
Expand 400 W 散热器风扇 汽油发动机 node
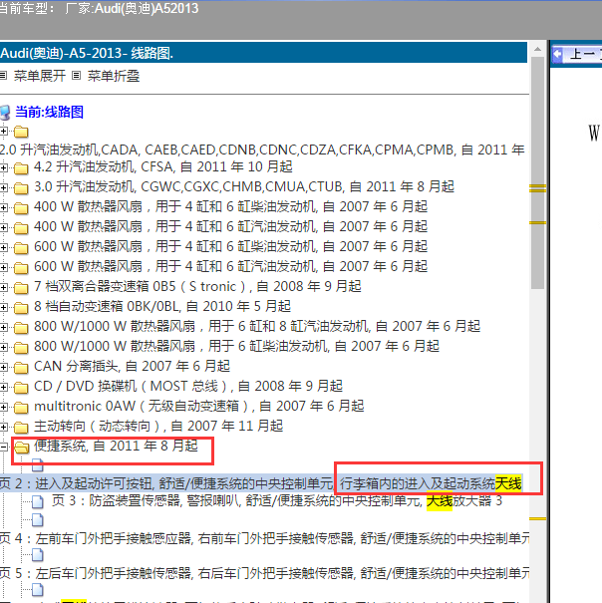pyautogui.click(x=3, y=227)
